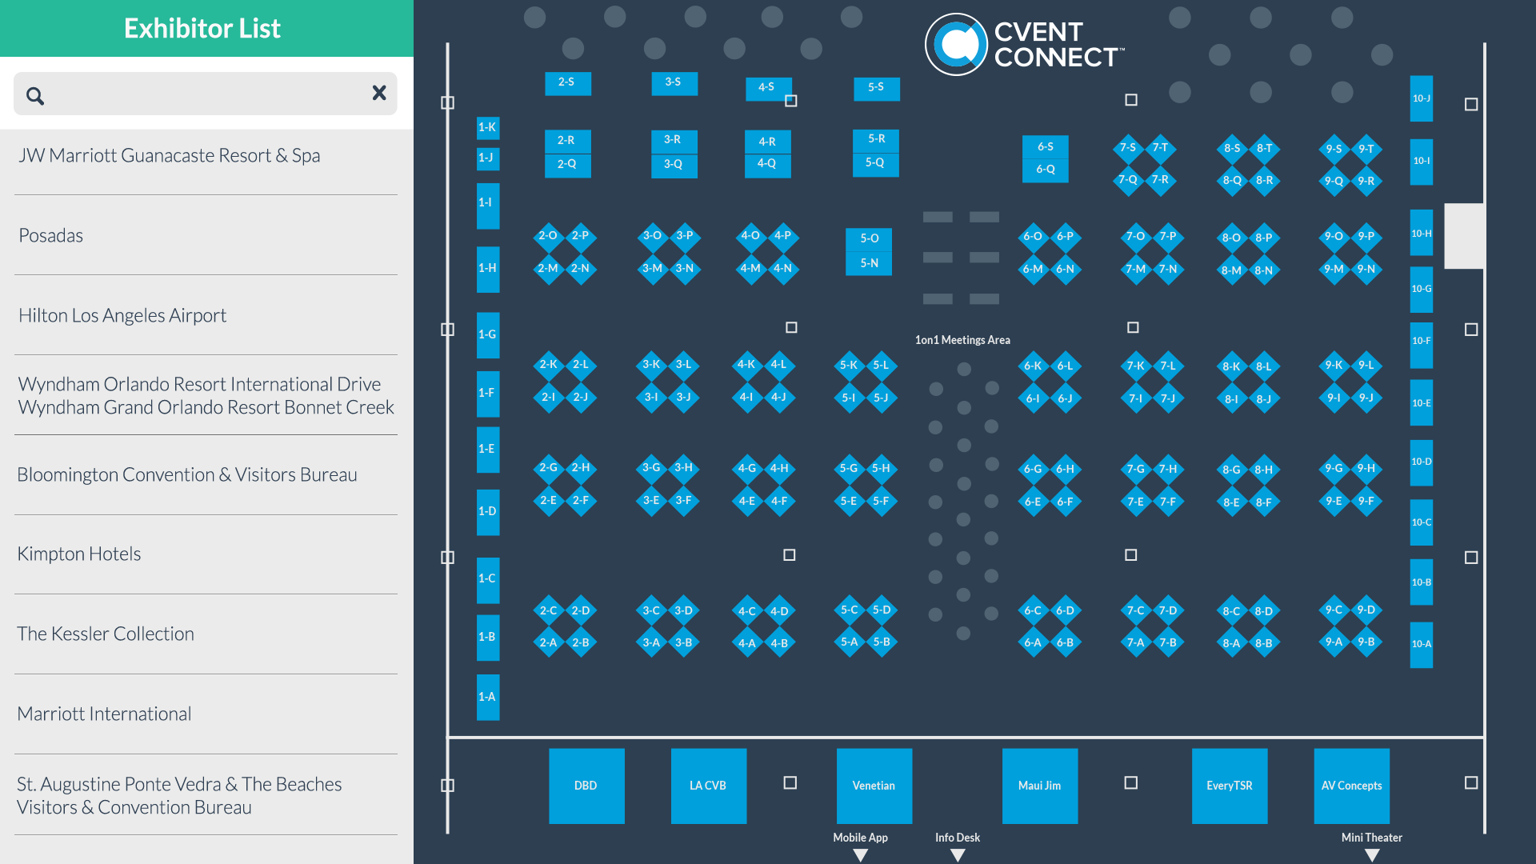Select Posadas from the exhibitor list

206,235
